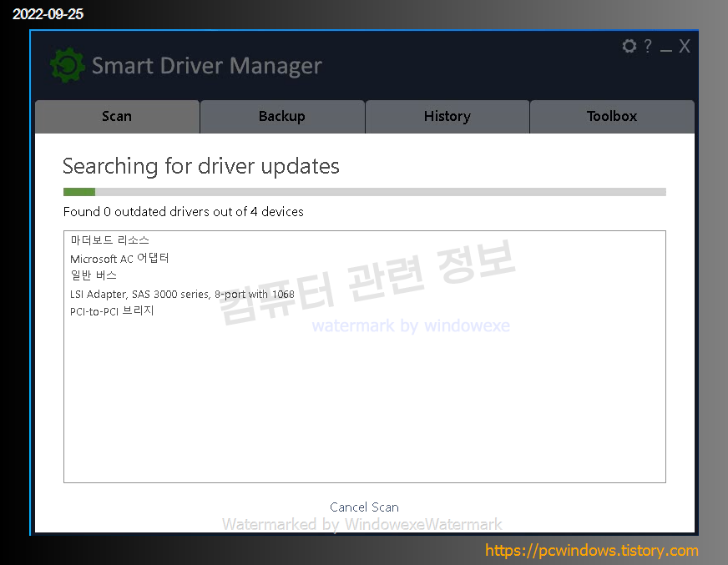Viewport: 728px width, 565px height.
Task: Select the PCI-to-PCI 브리지 entry
Action: coord(112,311)
